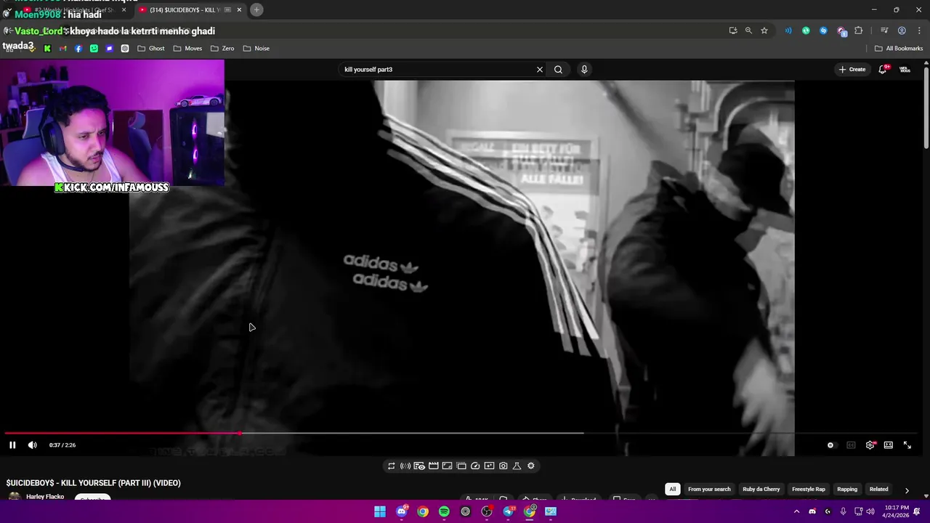The image size is (930, 523).
Task: Take a screenshot with the camera icon
Action: coord(503,466)
